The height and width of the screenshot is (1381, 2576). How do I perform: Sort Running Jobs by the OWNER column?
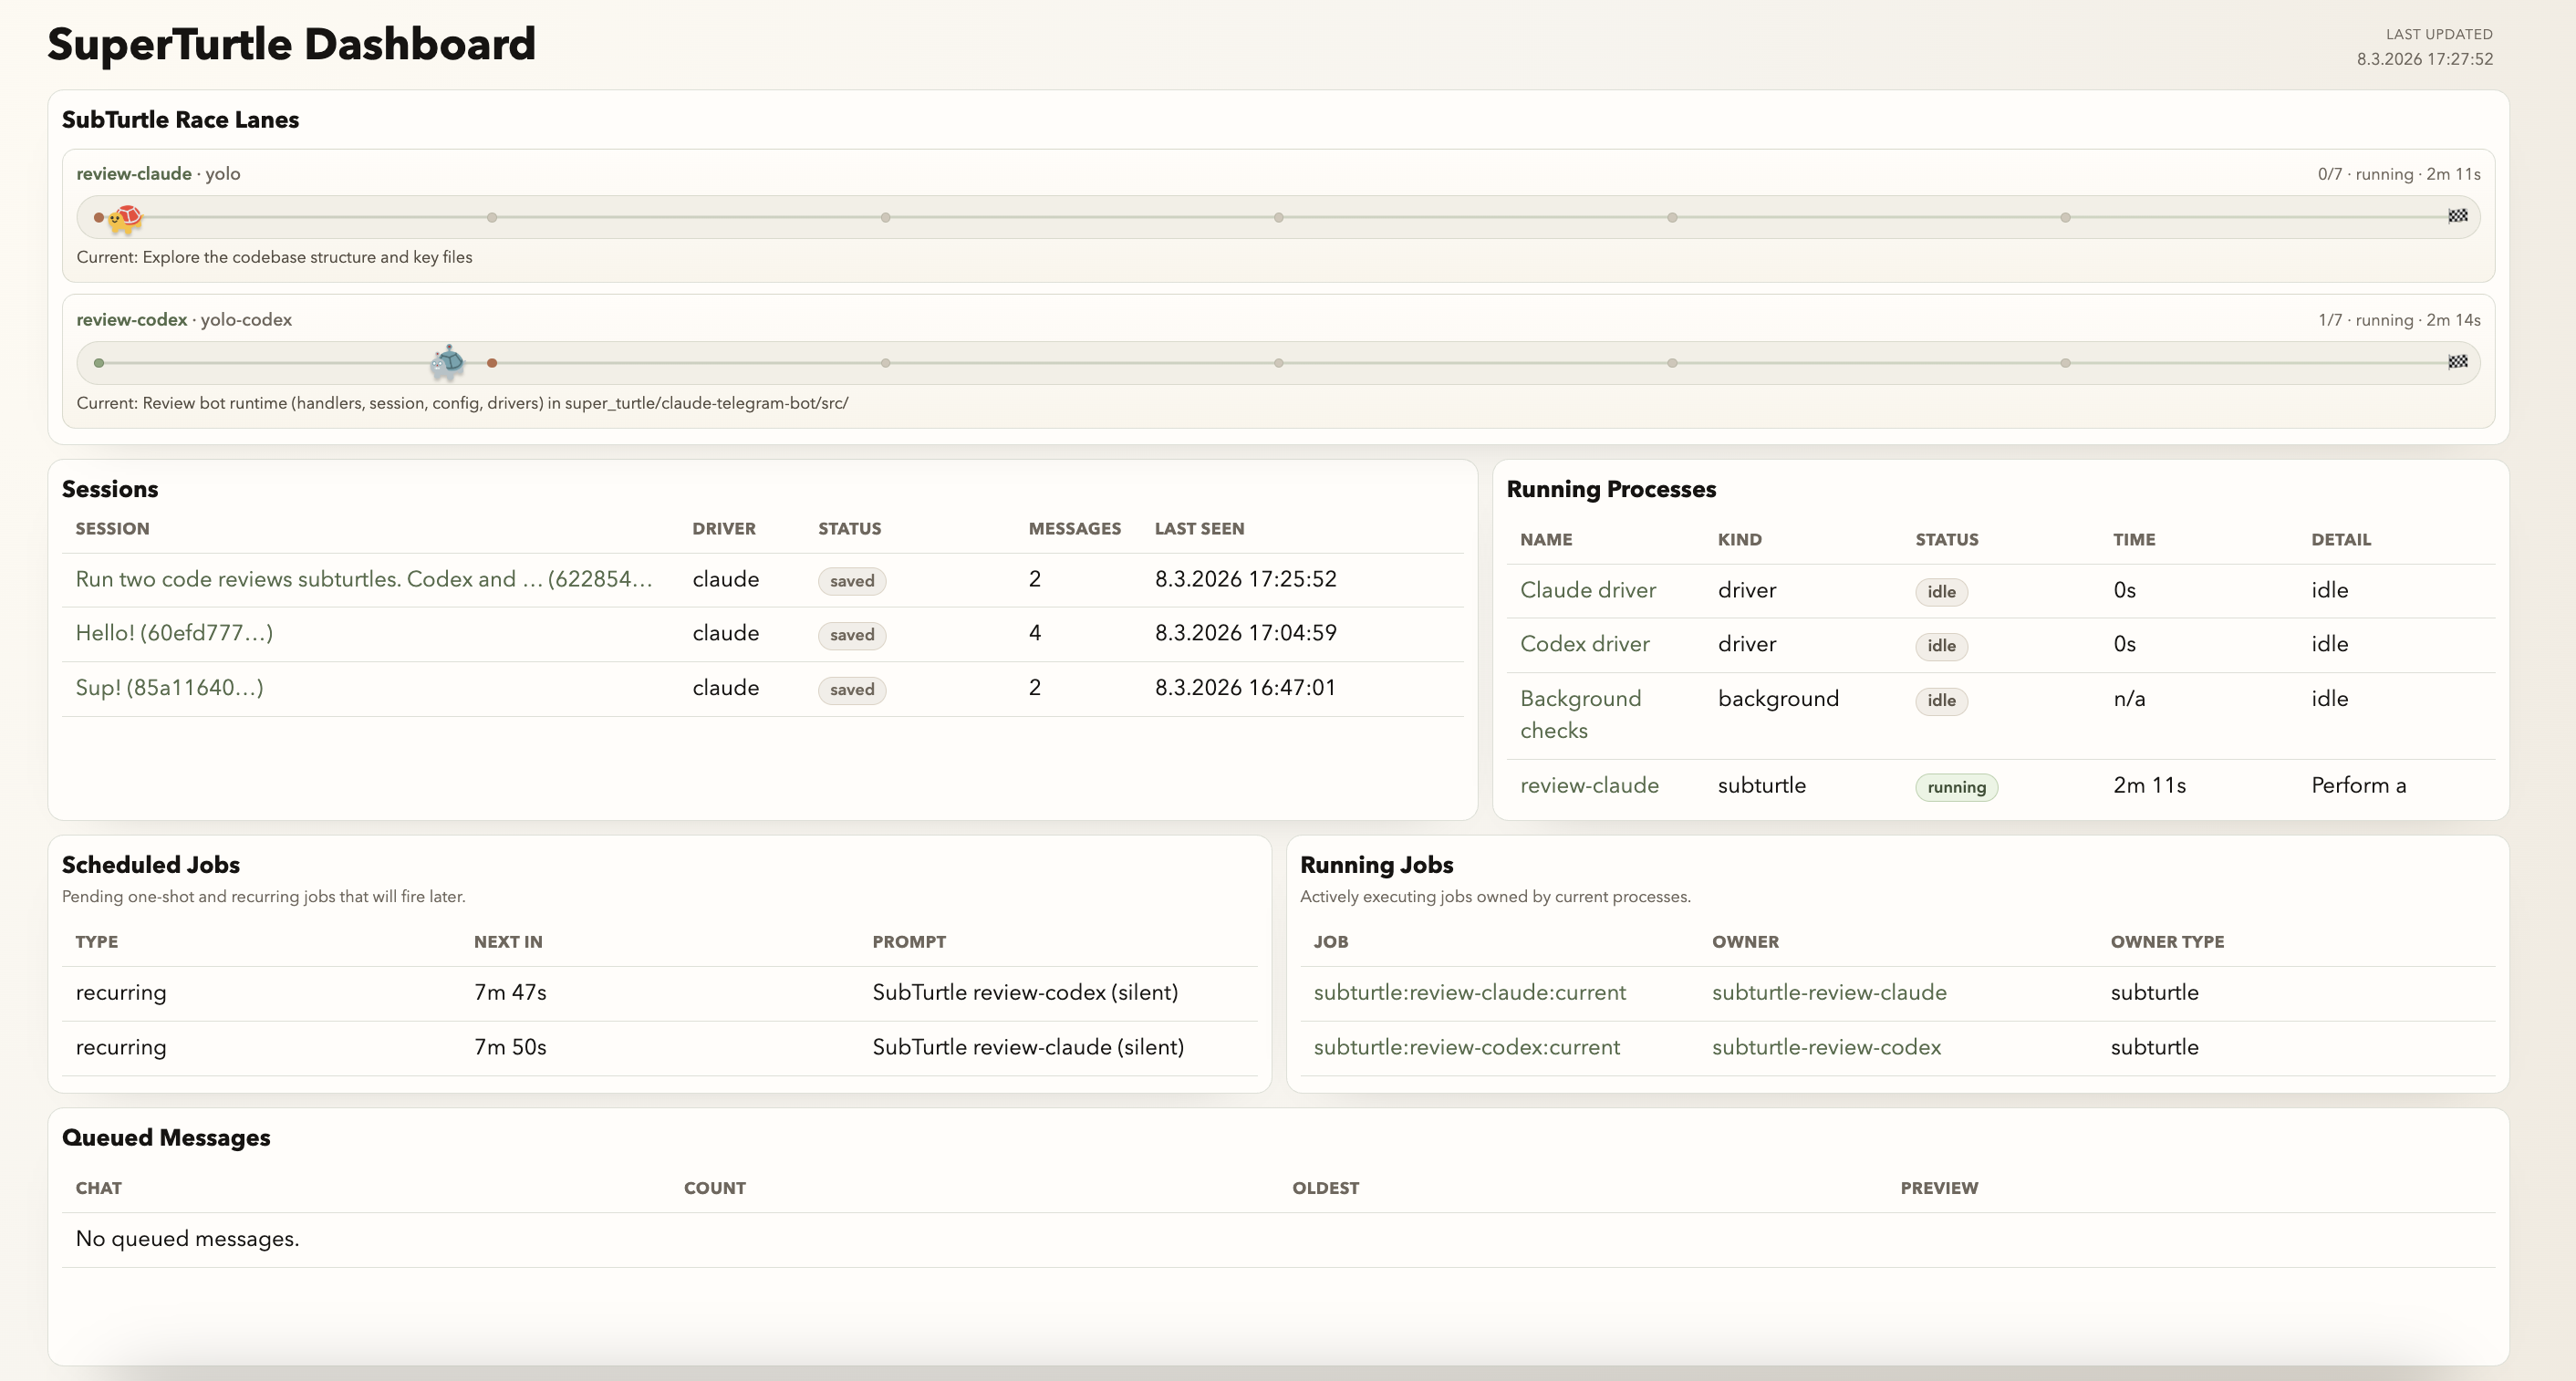point(1745,941)
